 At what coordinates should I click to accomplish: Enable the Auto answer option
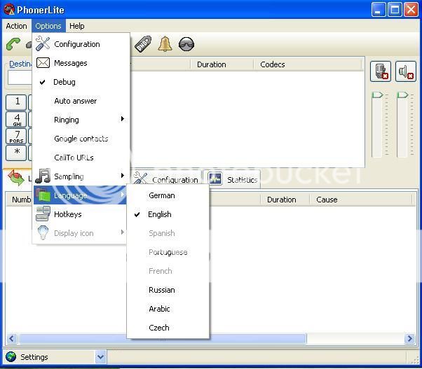pos(75,101)
